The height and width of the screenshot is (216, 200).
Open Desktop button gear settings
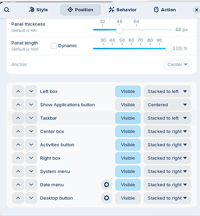pos(106,198)
